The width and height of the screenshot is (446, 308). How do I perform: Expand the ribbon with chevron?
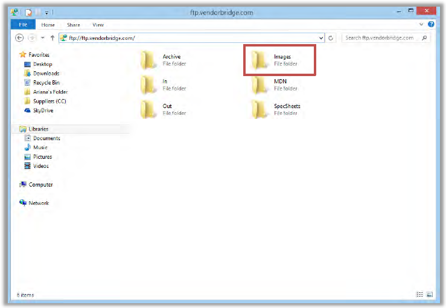pos(421,24)
